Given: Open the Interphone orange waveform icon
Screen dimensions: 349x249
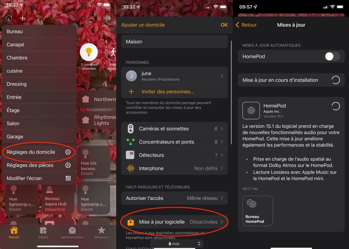Looking at the screenshot, I should pyautogui.click(x=130, y=168).
